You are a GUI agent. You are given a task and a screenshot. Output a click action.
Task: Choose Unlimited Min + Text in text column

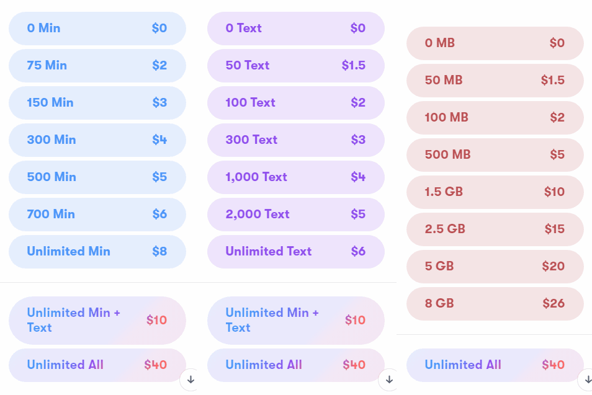pyautogui.click(x=296, y=321)
